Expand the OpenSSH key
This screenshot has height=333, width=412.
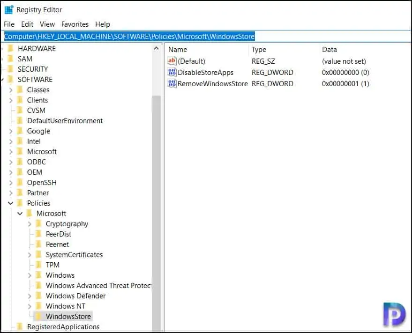[11, 183]
